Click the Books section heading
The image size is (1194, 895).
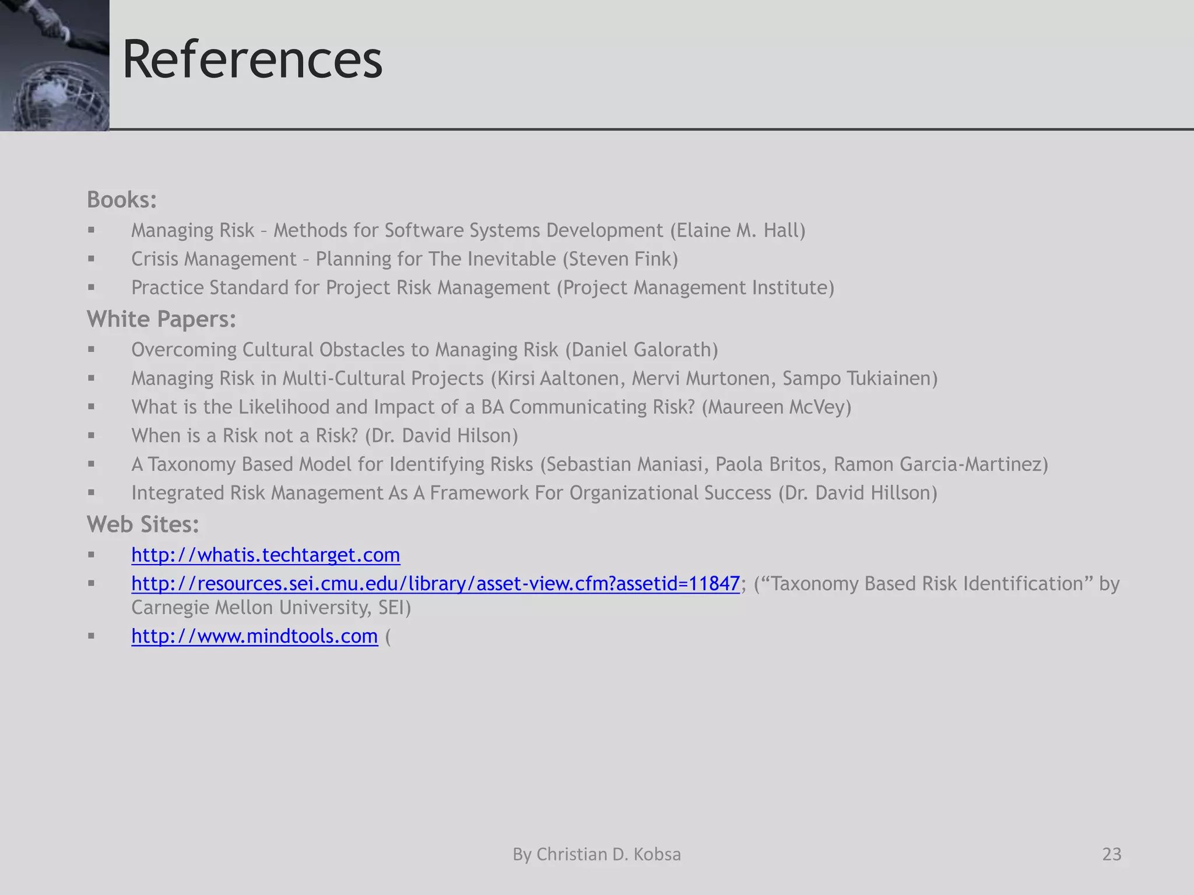coord(122,200)
